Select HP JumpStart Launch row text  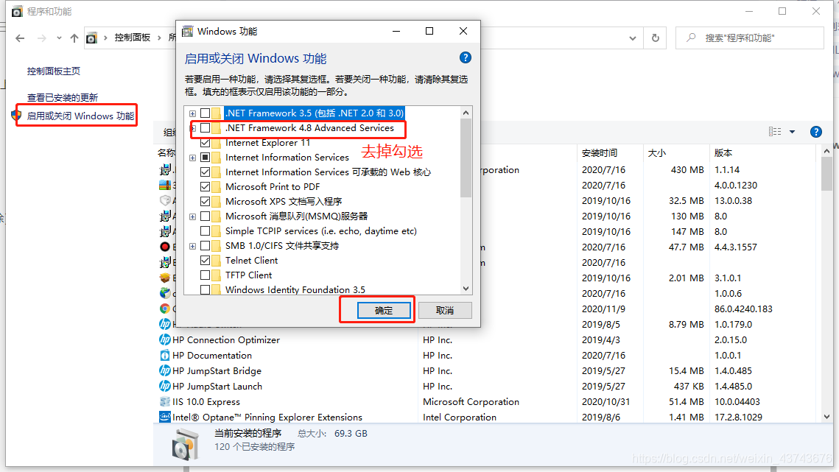click(217, 387)
